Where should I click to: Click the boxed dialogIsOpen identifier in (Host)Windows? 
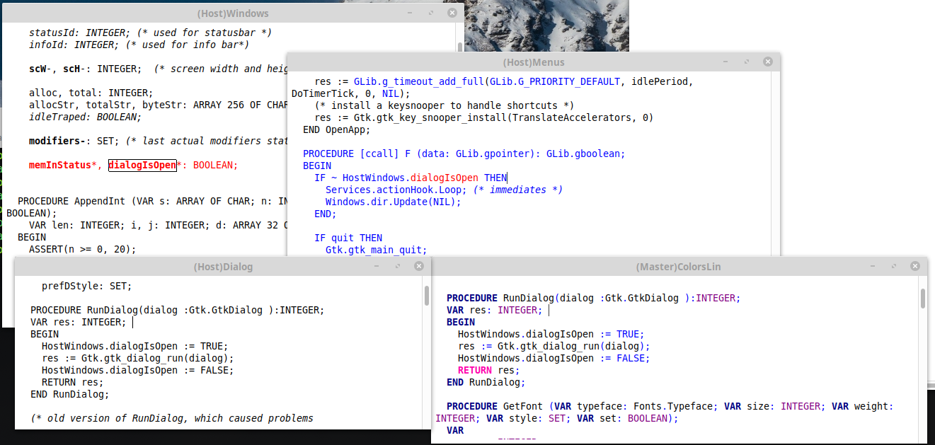click(142, 165)
